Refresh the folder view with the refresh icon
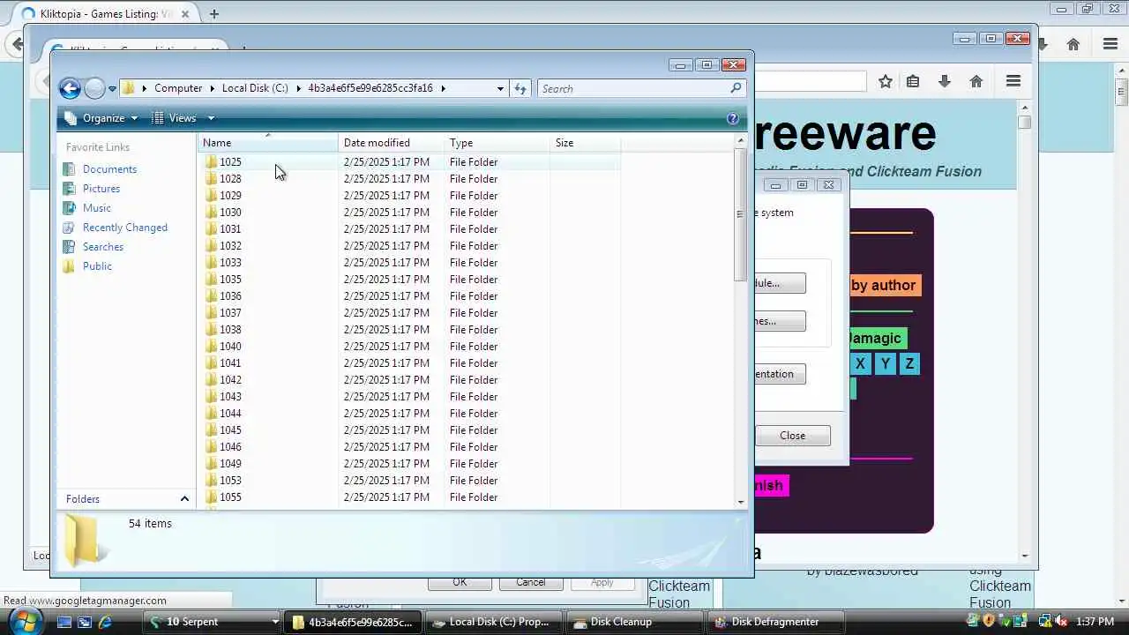 pos(520,88)
